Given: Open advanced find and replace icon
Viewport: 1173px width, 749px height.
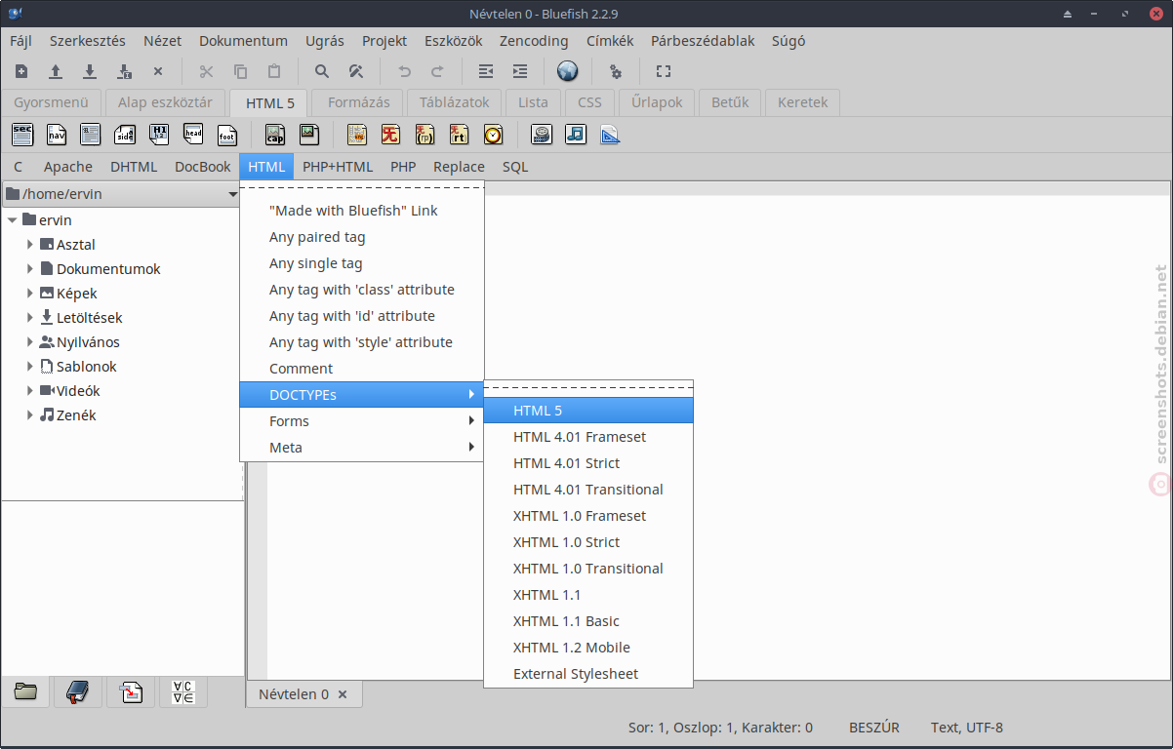Looking at the screenshot, I should click(356, 71).
